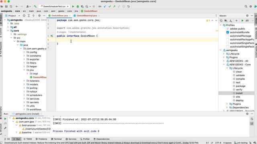Click the wrench icon in Run panel
Image resolution: width=257 pixels, height=144 pixels.
(5, 128)
